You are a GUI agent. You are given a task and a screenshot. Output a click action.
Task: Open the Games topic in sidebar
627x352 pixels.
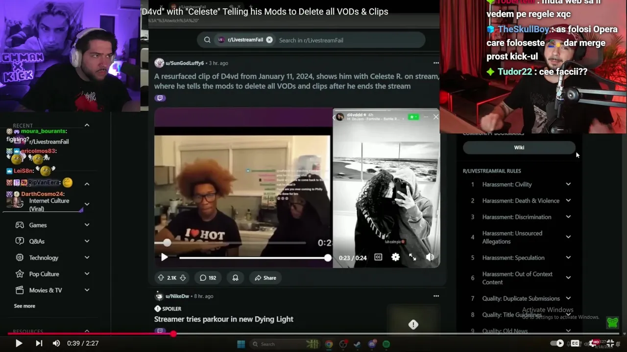pyautogui.click(x=38, y=225)
